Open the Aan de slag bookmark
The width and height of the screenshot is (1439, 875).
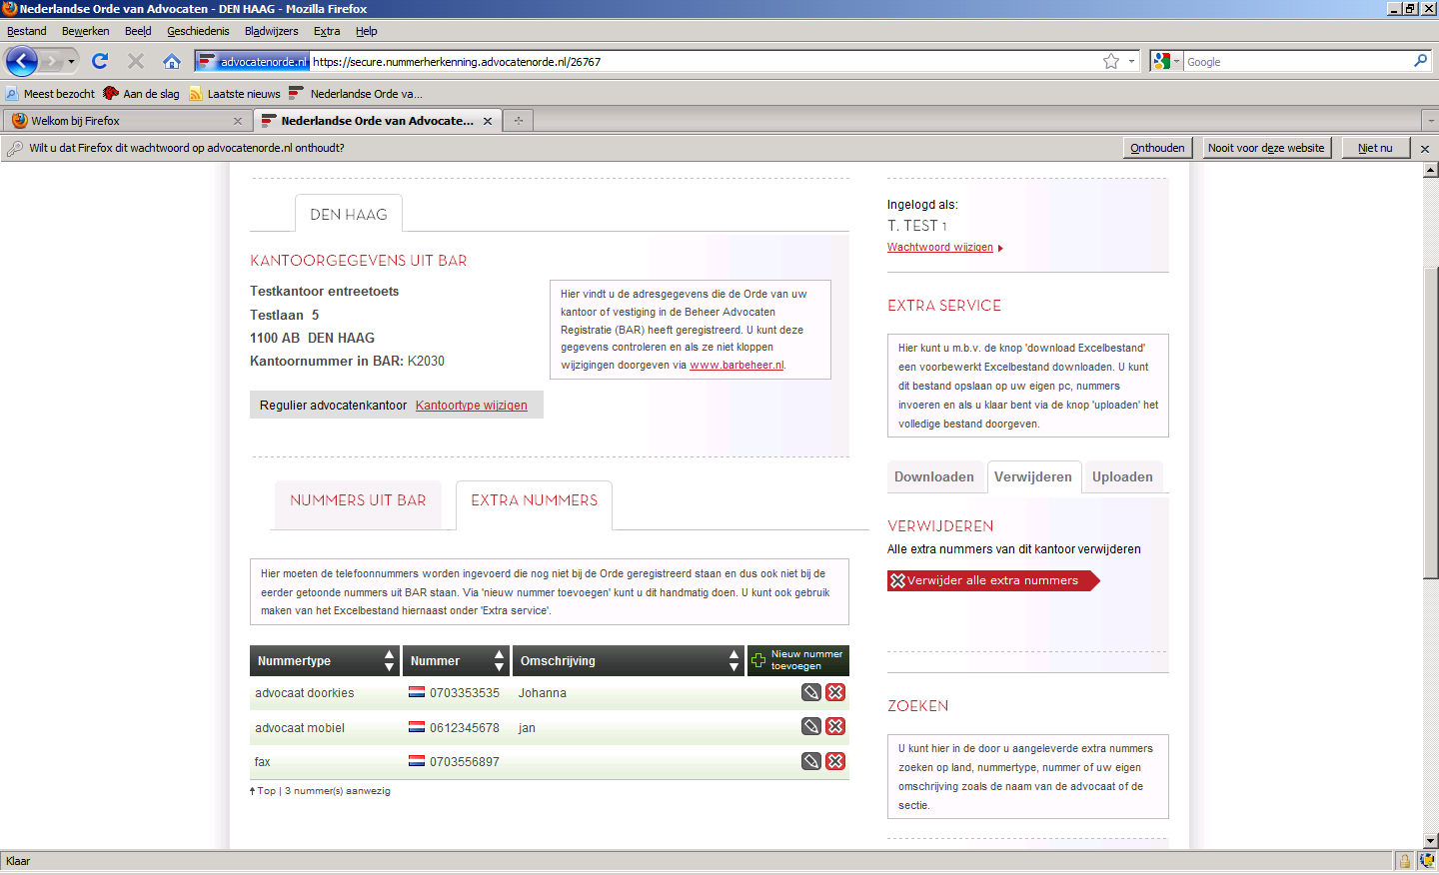click(141, 94)
